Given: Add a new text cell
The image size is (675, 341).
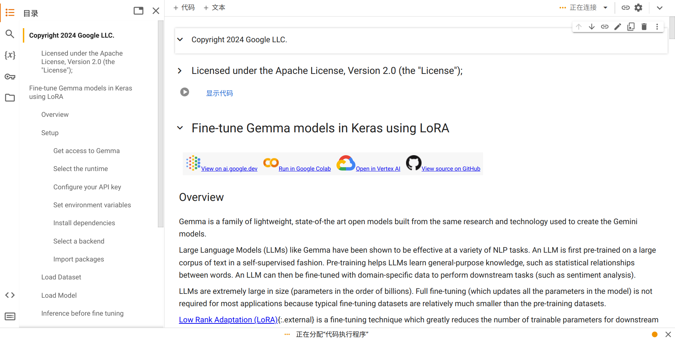Looking at the screenshot, I should (214, 8).
